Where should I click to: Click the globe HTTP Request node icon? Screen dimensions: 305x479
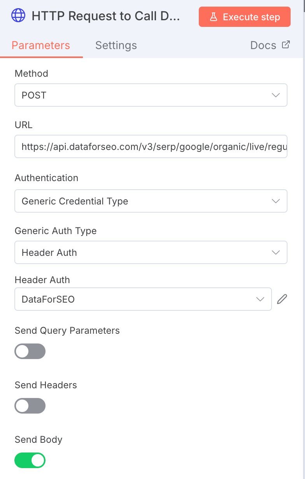point(18,16)
